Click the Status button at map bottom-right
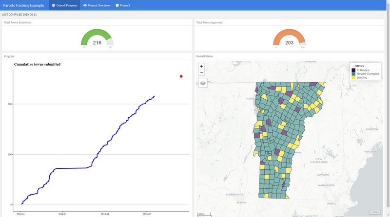This screenshot has width=390, height=217. click(374, 212)
